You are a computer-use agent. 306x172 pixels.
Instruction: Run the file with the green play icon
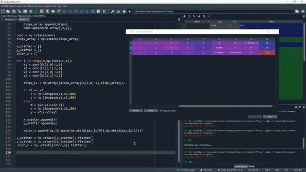coord(36,11)
